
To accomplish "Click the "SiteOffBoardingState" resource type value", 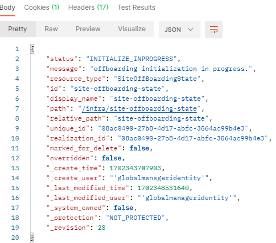I will 157,79.
